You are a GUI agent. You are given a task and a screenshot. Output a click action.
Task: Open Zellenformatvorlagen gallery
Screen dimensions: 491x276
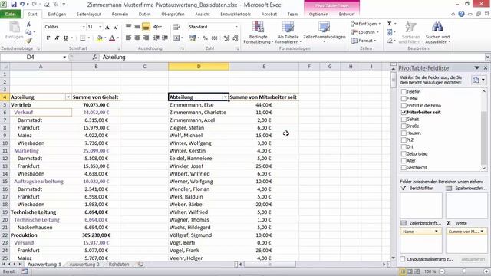pos(324,32)
